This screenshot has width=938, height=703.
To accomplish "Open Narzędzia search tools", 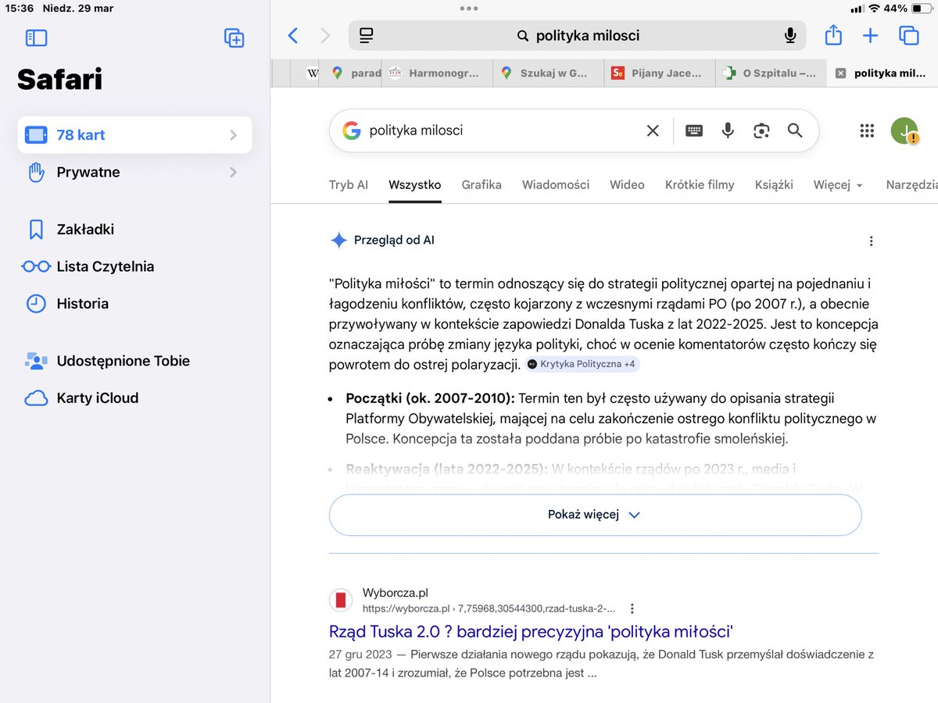I will pos(911,185).
